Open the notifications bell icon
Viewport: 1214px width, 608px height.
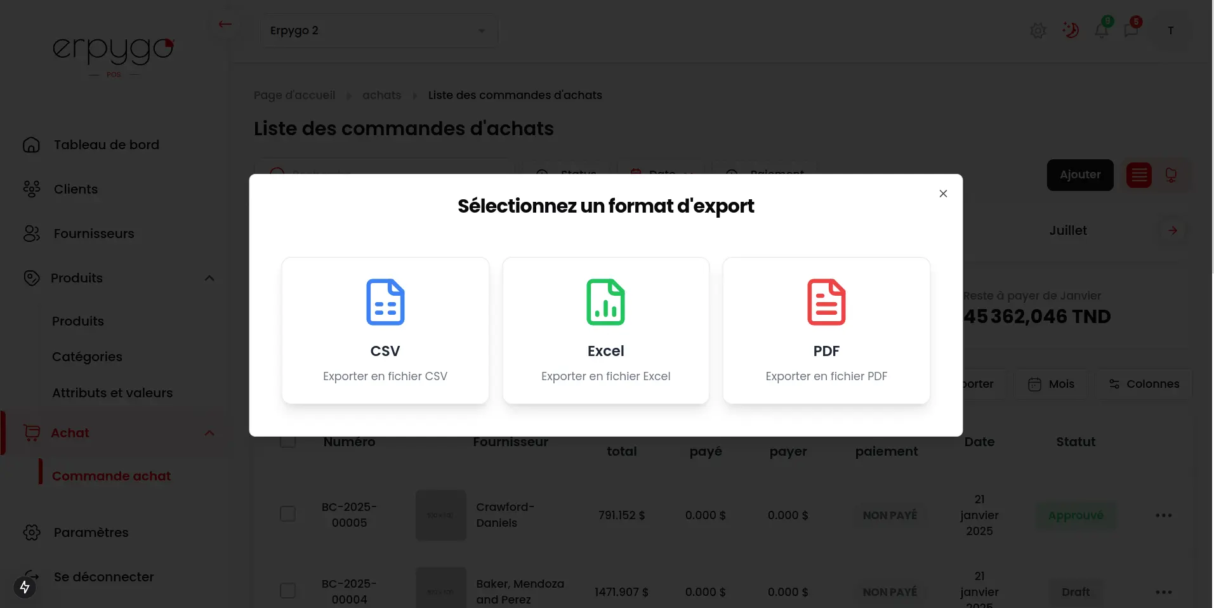[1102, 30]
